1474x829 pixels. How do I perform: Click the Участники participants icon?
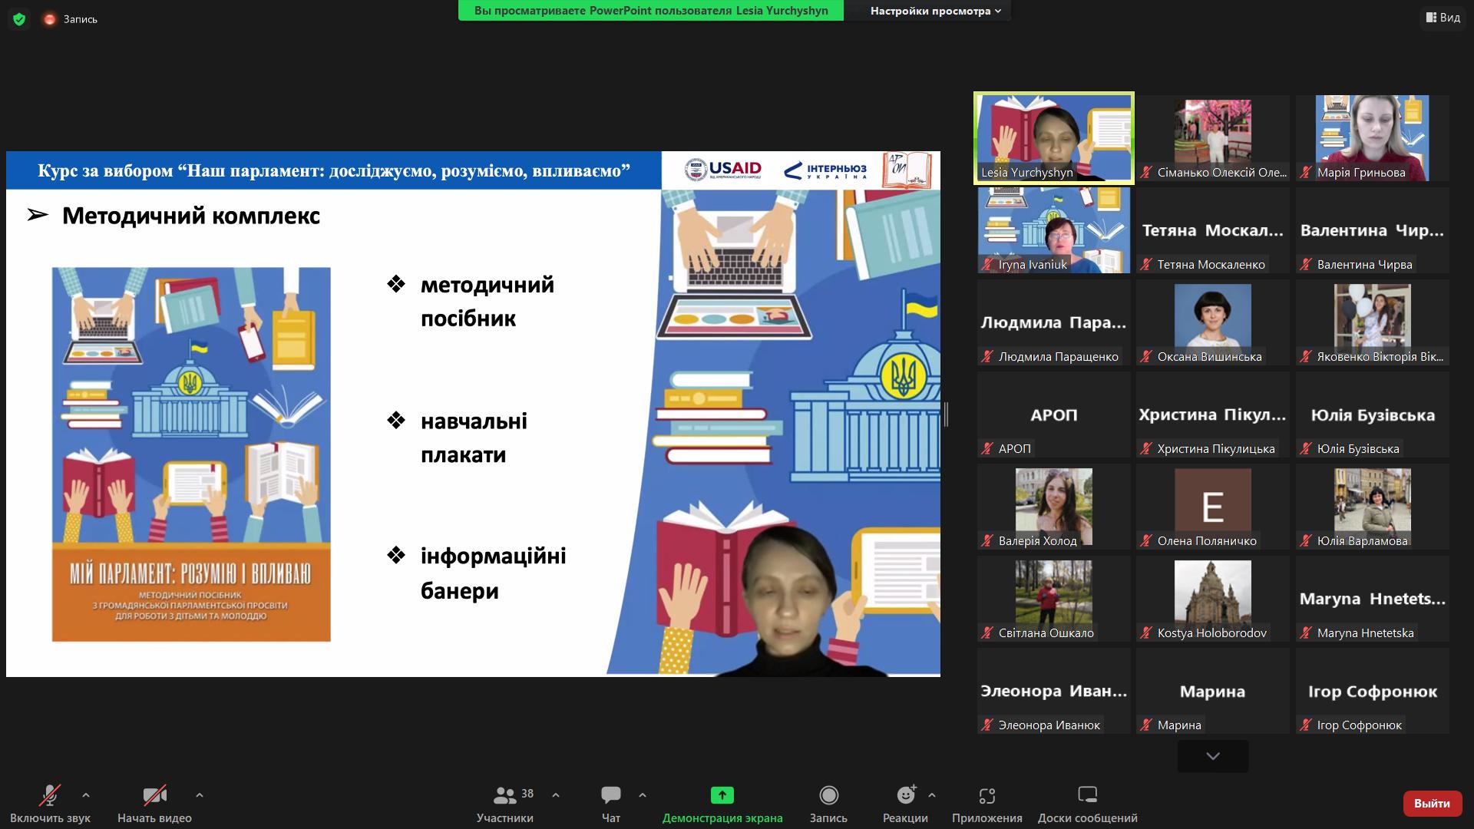click(x=504, y=795)
